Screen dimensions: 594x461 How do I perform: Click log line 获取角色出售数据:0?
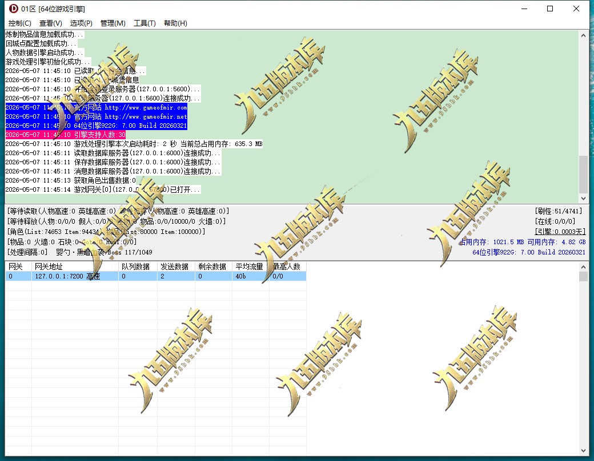(x=70, y=180)
